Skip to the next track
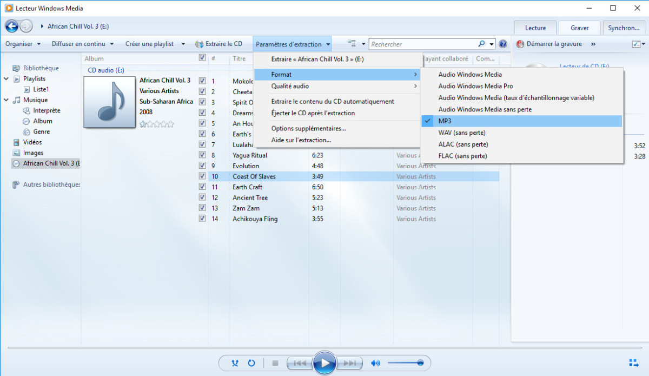Image resolution: width=649 pixels, height=376 pixels. pos(349,363)
